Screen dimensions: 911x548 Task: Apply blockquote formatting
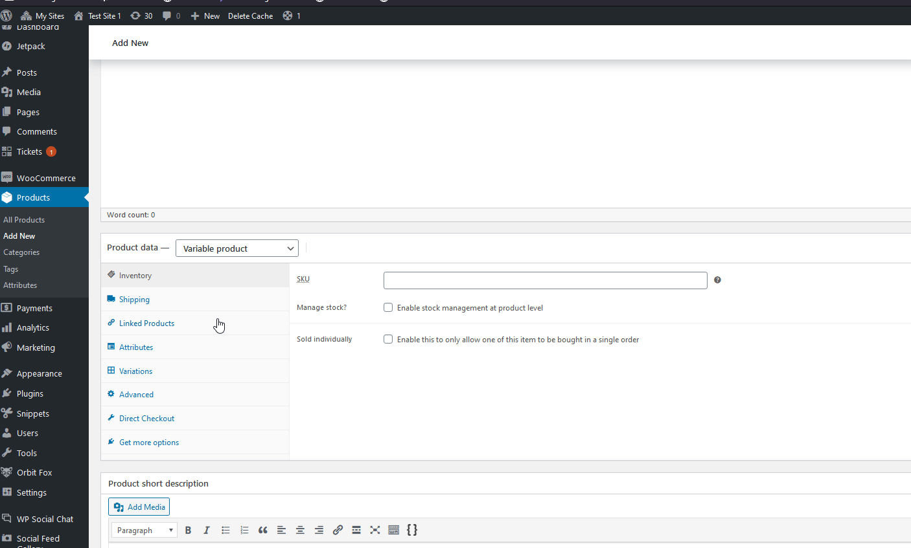click(x=263, y=530)
